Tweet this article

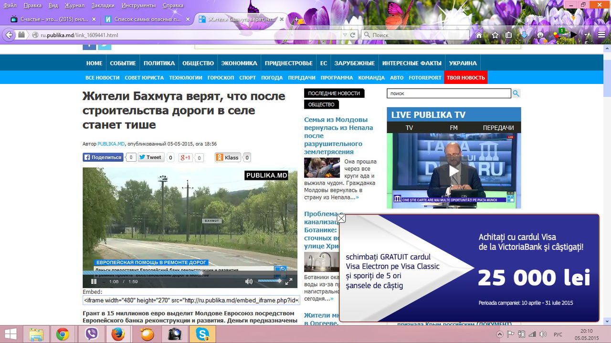[x=151, y=157]
